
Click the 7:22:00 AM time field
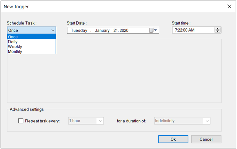click(194, 30)
